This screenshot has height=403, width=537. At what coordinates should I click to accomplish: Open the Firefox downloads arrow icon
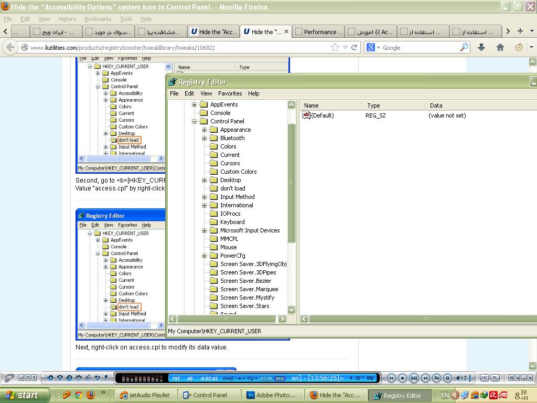coord(481,47)
